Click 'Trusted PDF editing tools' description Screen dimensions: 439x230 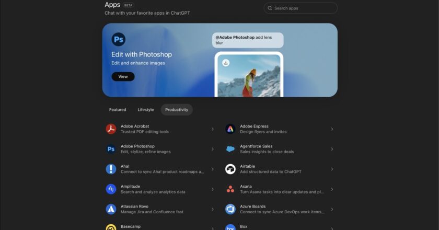click(x=145, y=132)
